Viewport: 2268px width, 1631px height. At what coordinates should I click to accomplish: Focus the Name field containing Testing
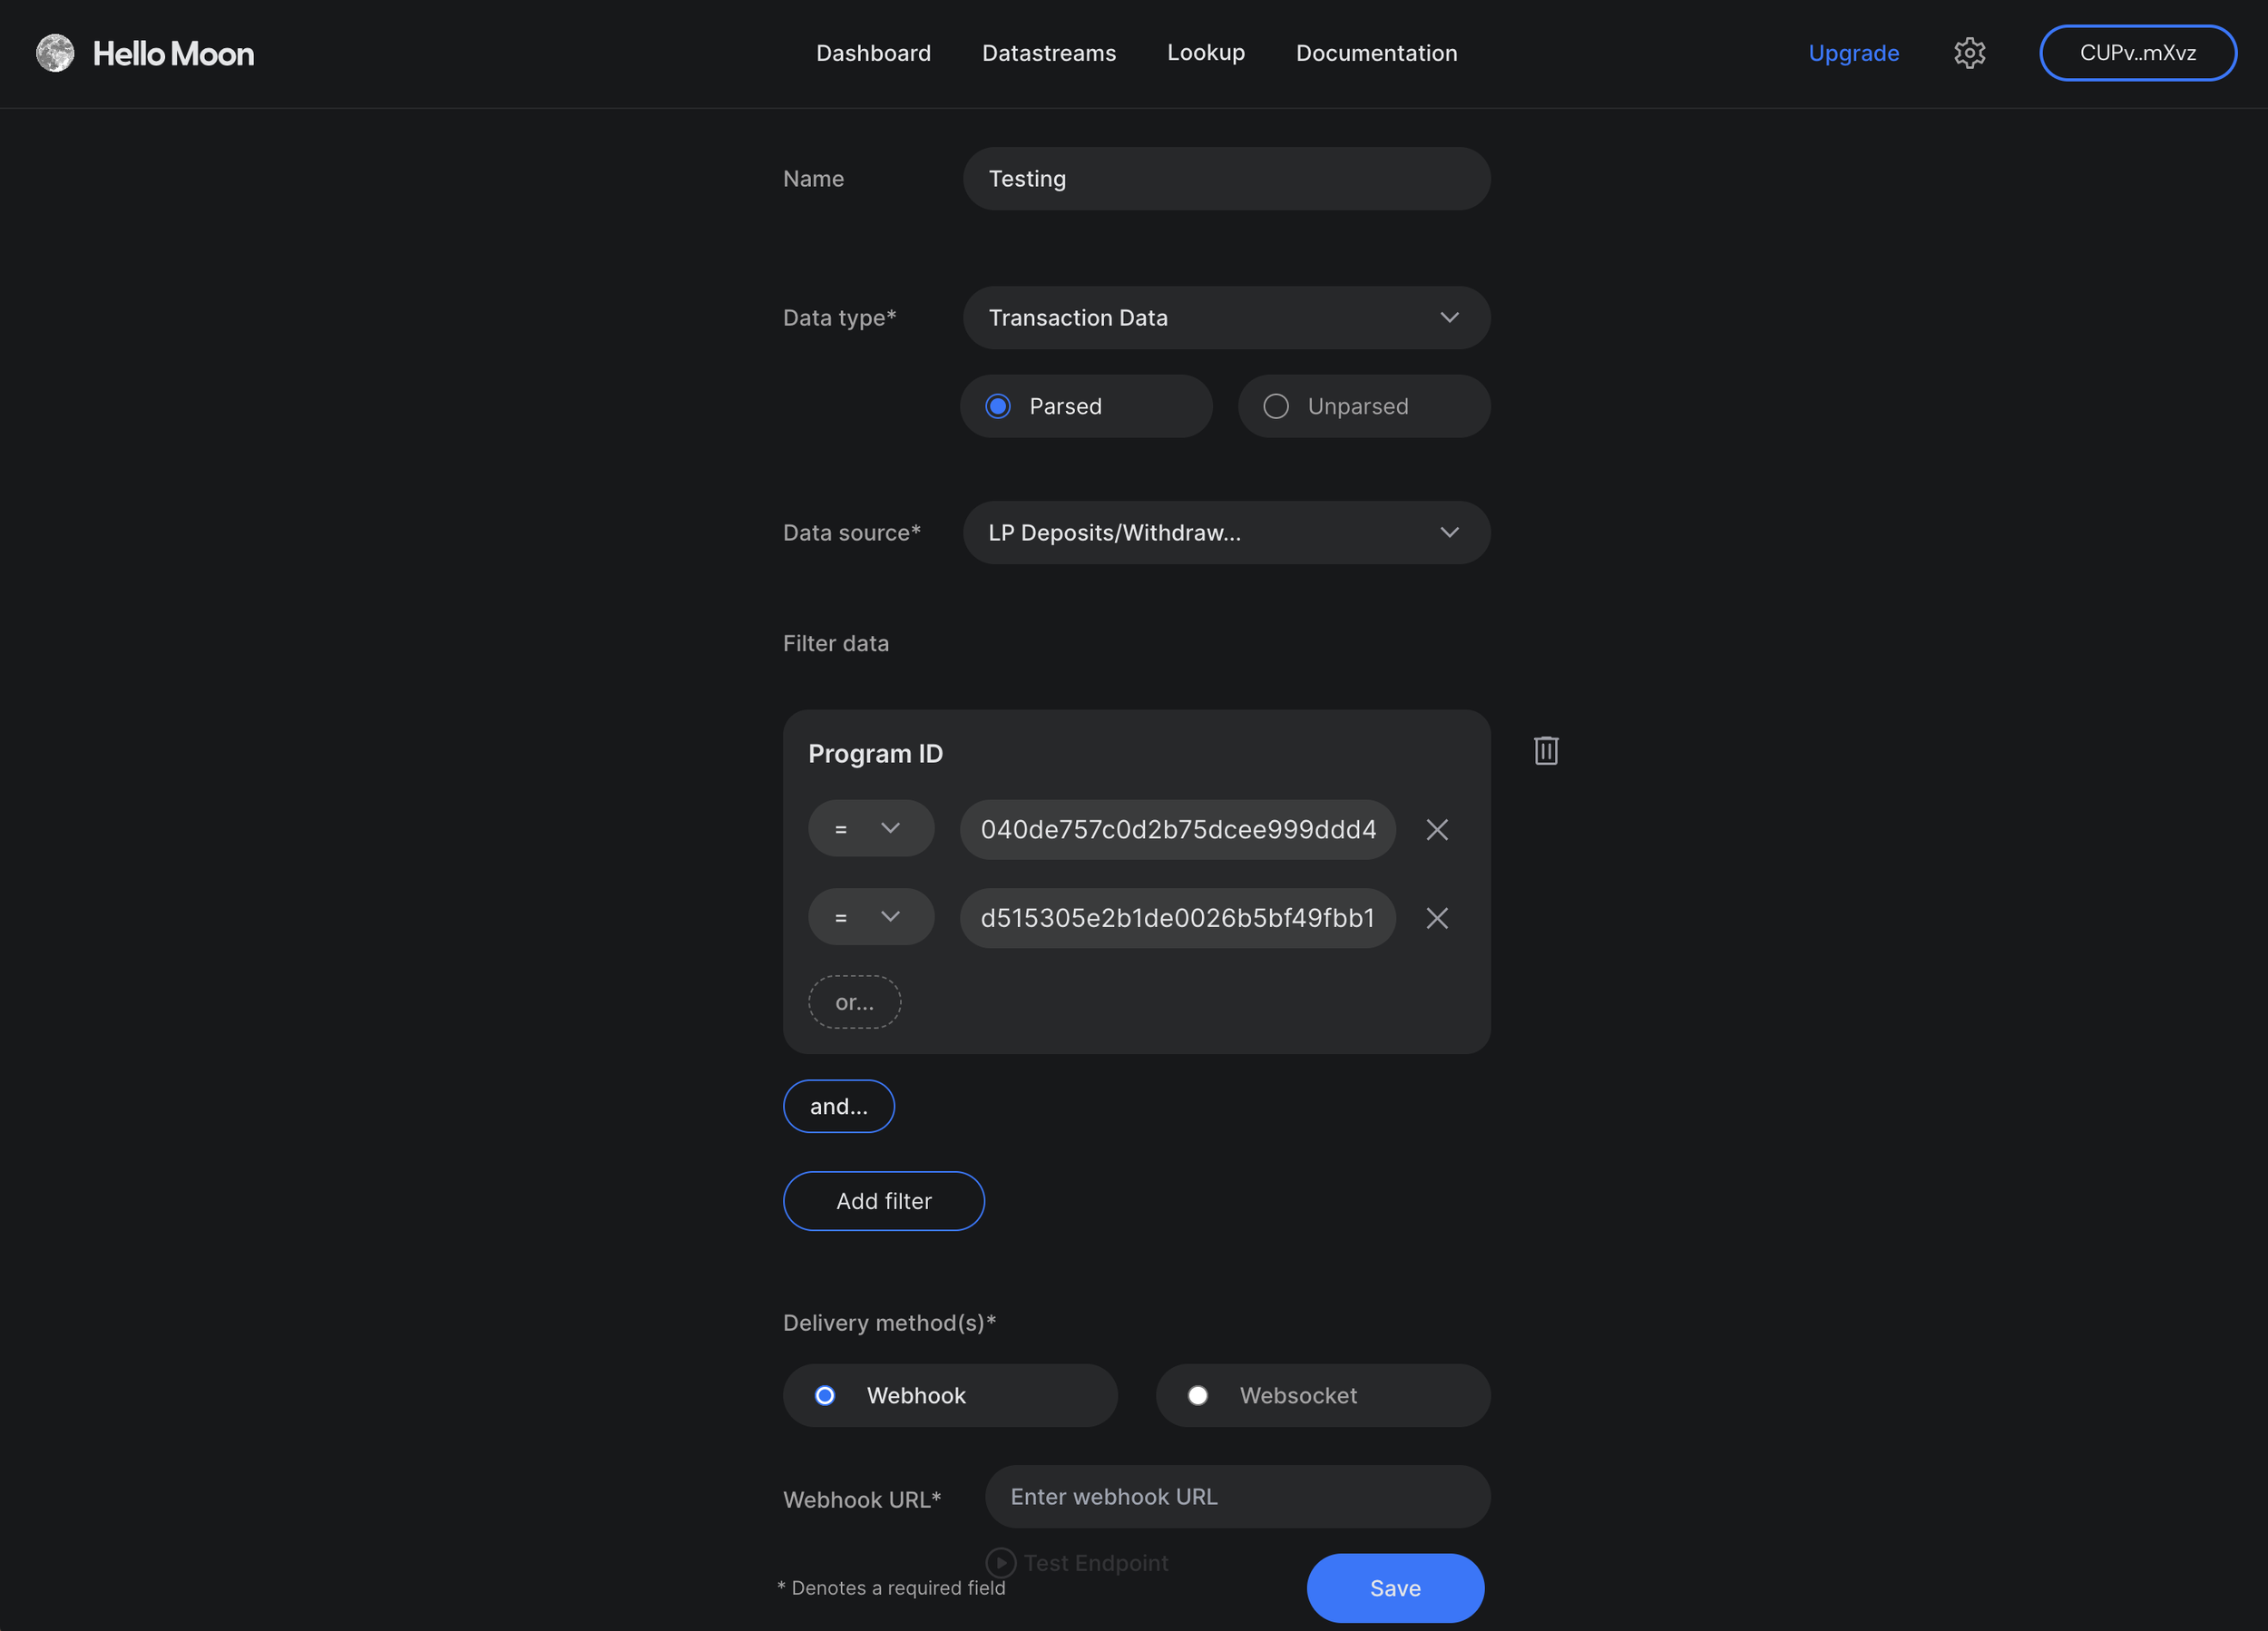point(1226,179)
